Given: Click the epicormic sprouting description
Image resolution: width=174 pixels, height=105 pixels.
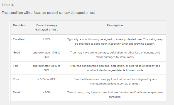Looking at the screenshot, I should [x=115, y=95].
